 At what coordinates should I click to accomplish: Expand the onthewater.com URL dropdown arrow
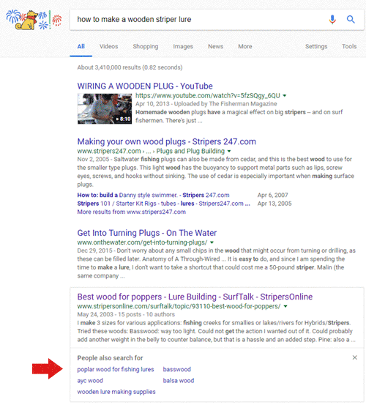pos(212,242)
